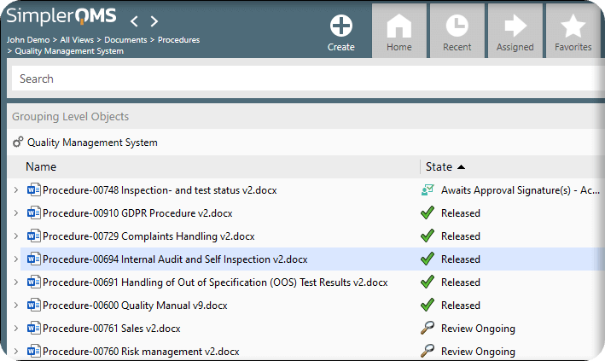Click the Create plus icon
This screenshot has height=361, width=605.
(x=340, y=26)
